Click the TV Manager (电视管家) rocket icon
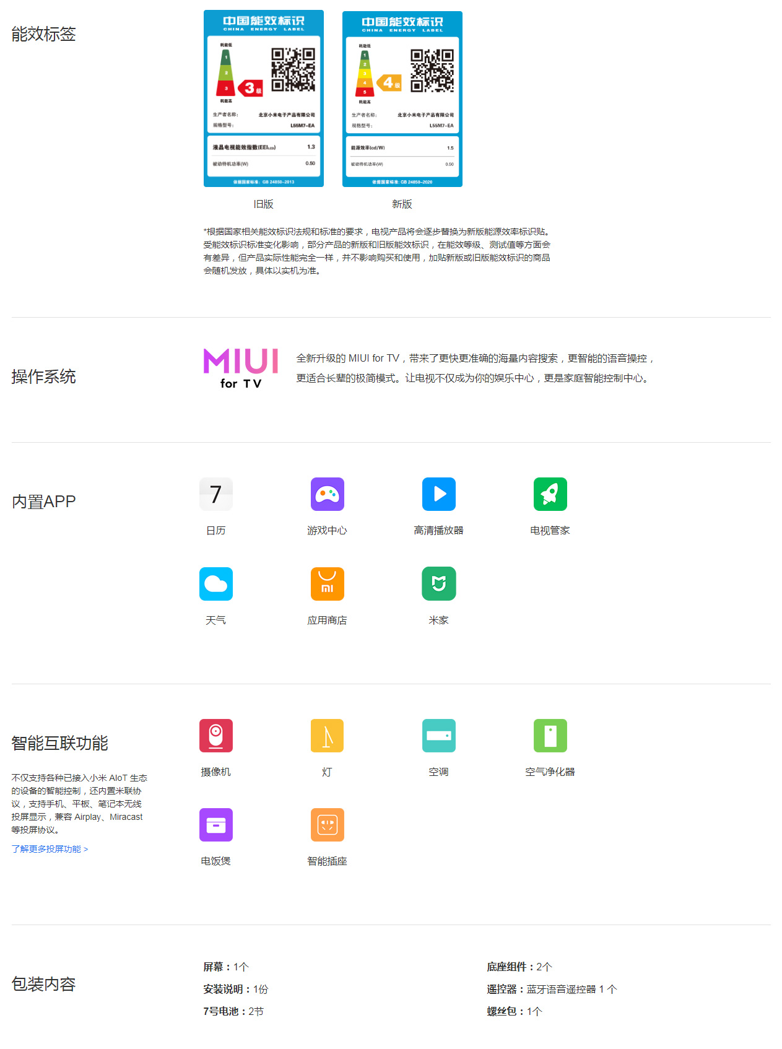This screenshot has width=782, height=1049. coord(550,494)
